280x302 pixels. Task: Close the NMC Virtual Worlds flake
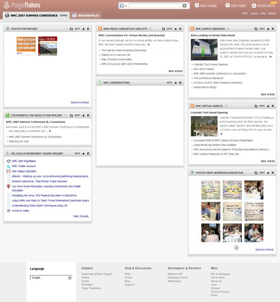point(273,106)
